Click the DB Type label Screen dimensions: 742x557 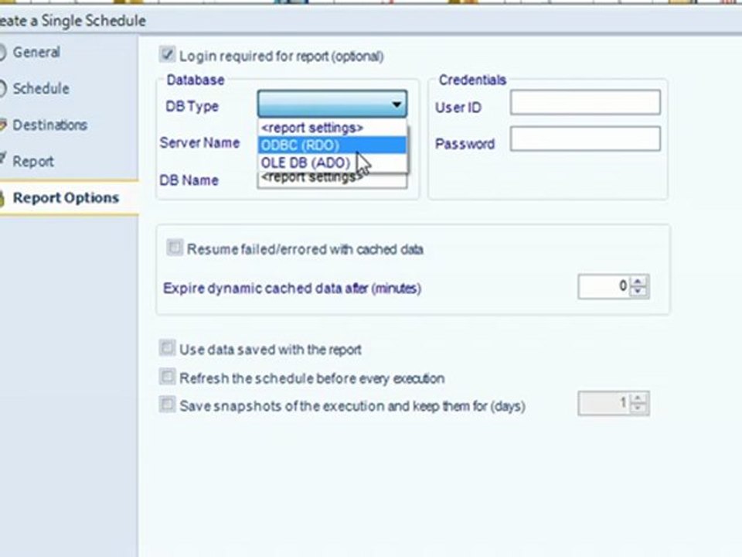pyautogui.click(x=192, y=106)
